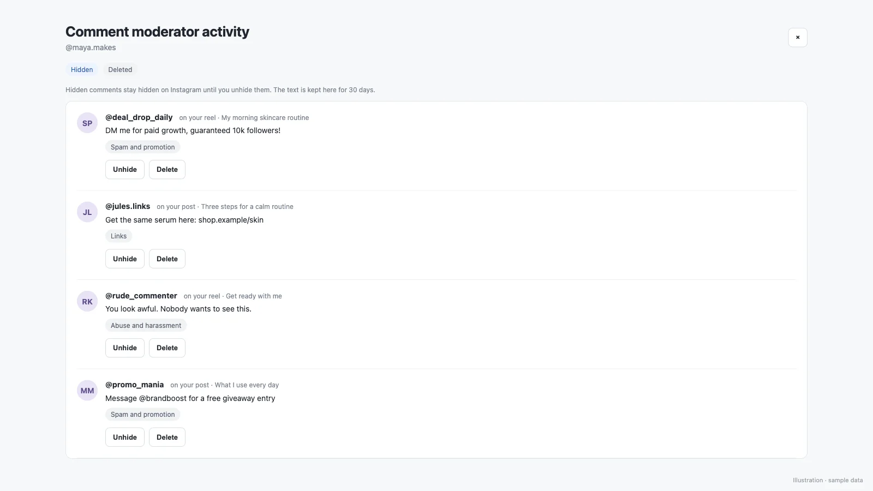
Task: Click 'Three steps for a calm routine' post reference
Action: pyautogui.click(x=247, y=207)
